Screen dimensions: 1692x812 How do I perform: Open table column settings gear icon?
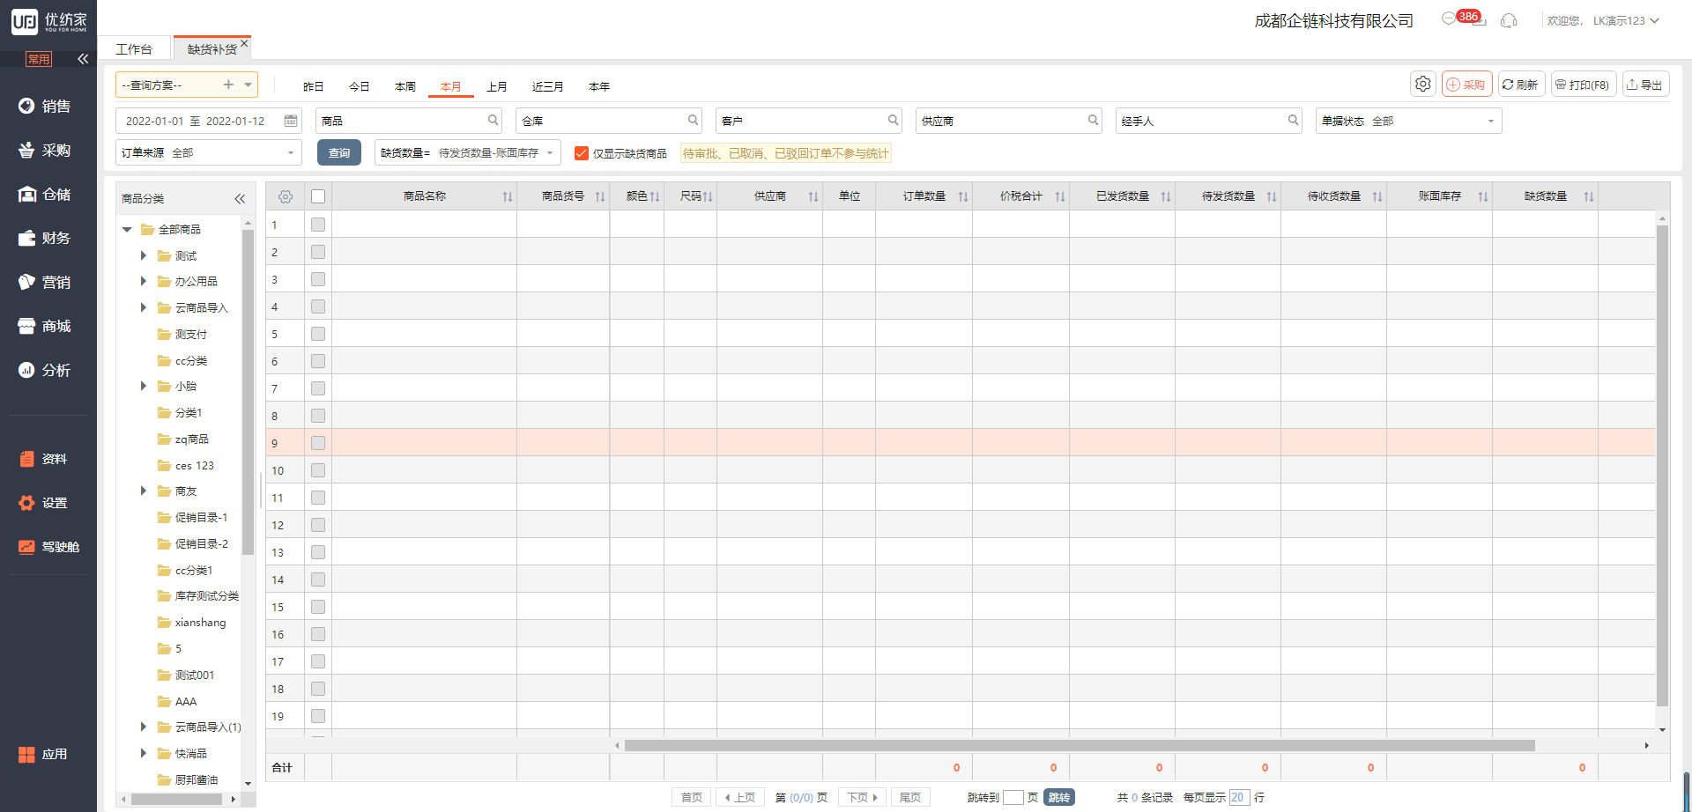[x=286, y=196]
